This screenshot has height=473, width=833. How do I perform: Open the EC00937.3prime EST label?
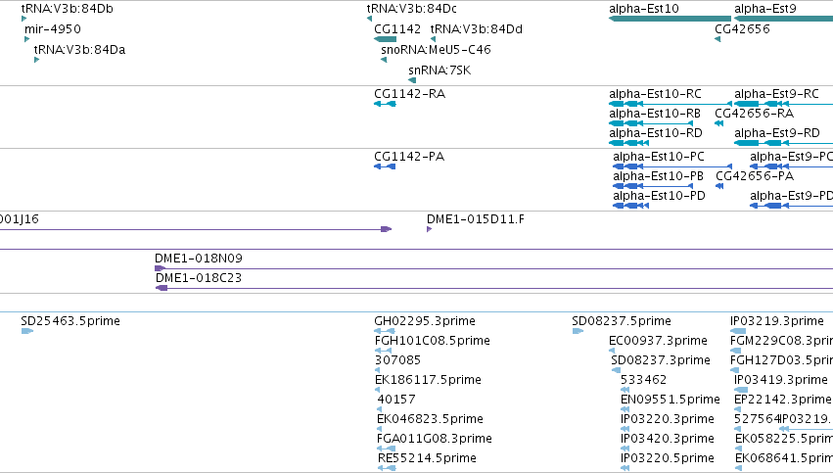(658, 341)
